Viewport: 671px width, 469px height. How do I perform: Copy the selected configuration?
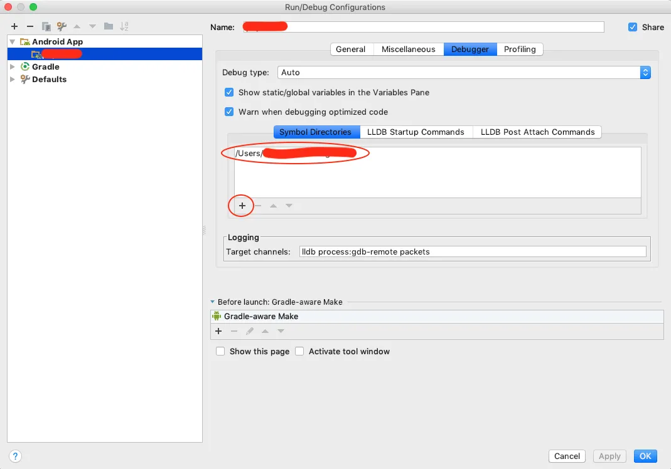click(x=46, y=26)
